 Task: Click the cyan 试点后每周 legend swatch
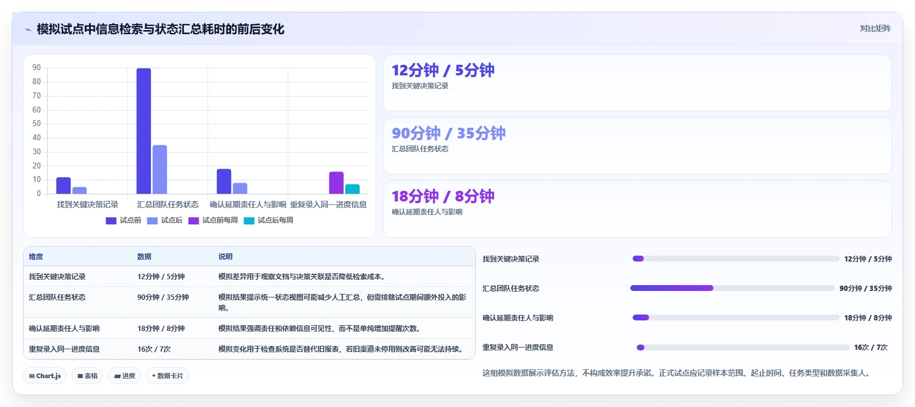click(x=249, y=220)
